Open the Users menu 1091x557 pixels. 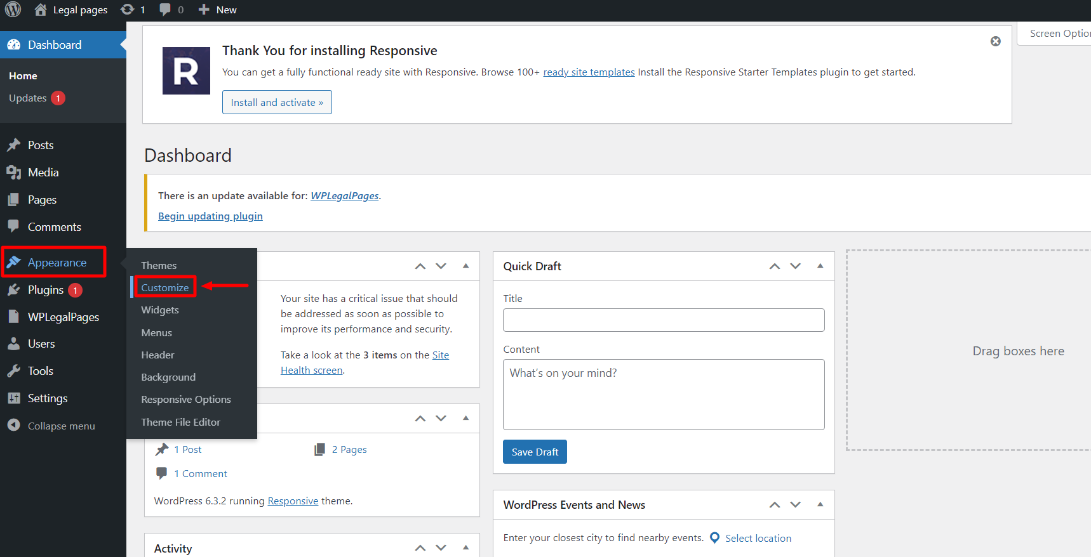pos(41,344)
